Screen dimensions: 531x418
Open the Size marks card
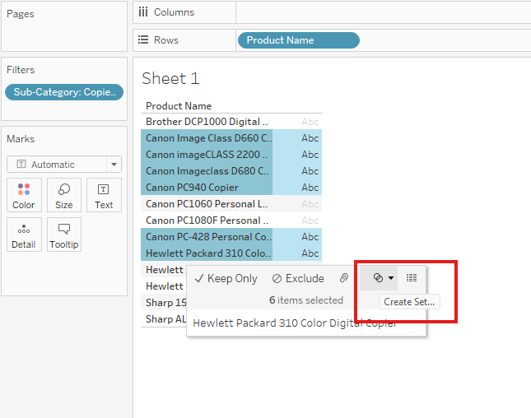(64, 195)
